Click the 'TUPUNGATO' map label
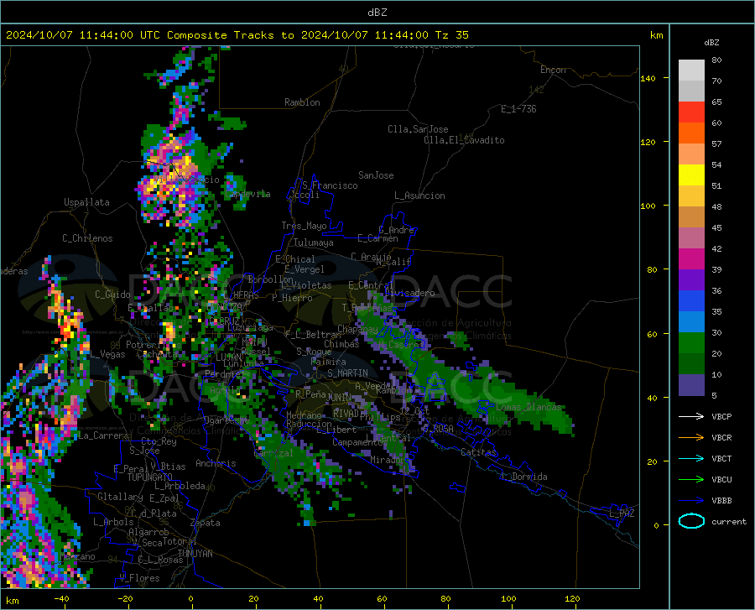This screenshot has width=755, height=610. click(x=150, y=477)
